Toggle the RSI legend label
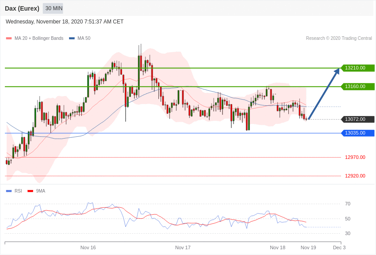This screenshot has width=376, height=255. click(x=18, y=191)
